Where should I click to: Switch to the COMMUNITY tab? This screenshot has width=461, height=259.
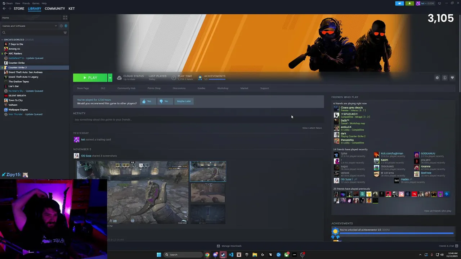[55, 9]
